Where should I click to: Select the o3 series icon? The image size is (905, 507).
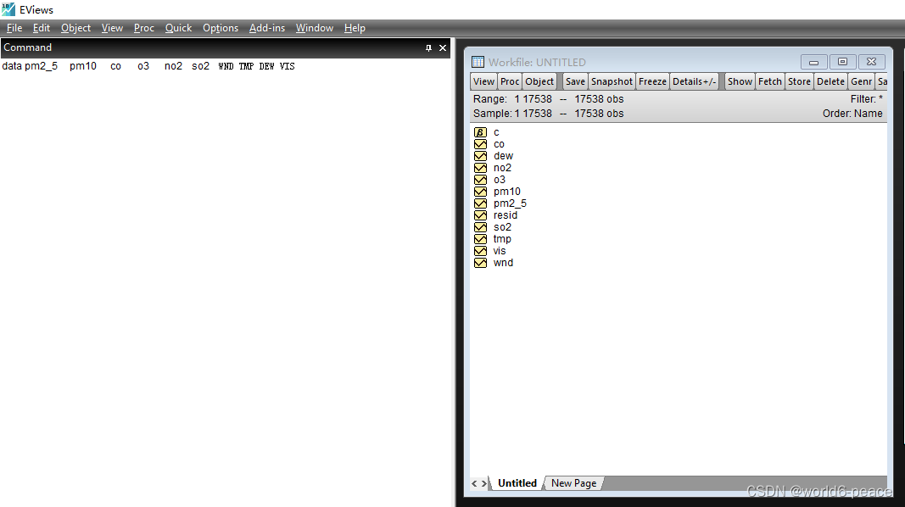point(480,180)
